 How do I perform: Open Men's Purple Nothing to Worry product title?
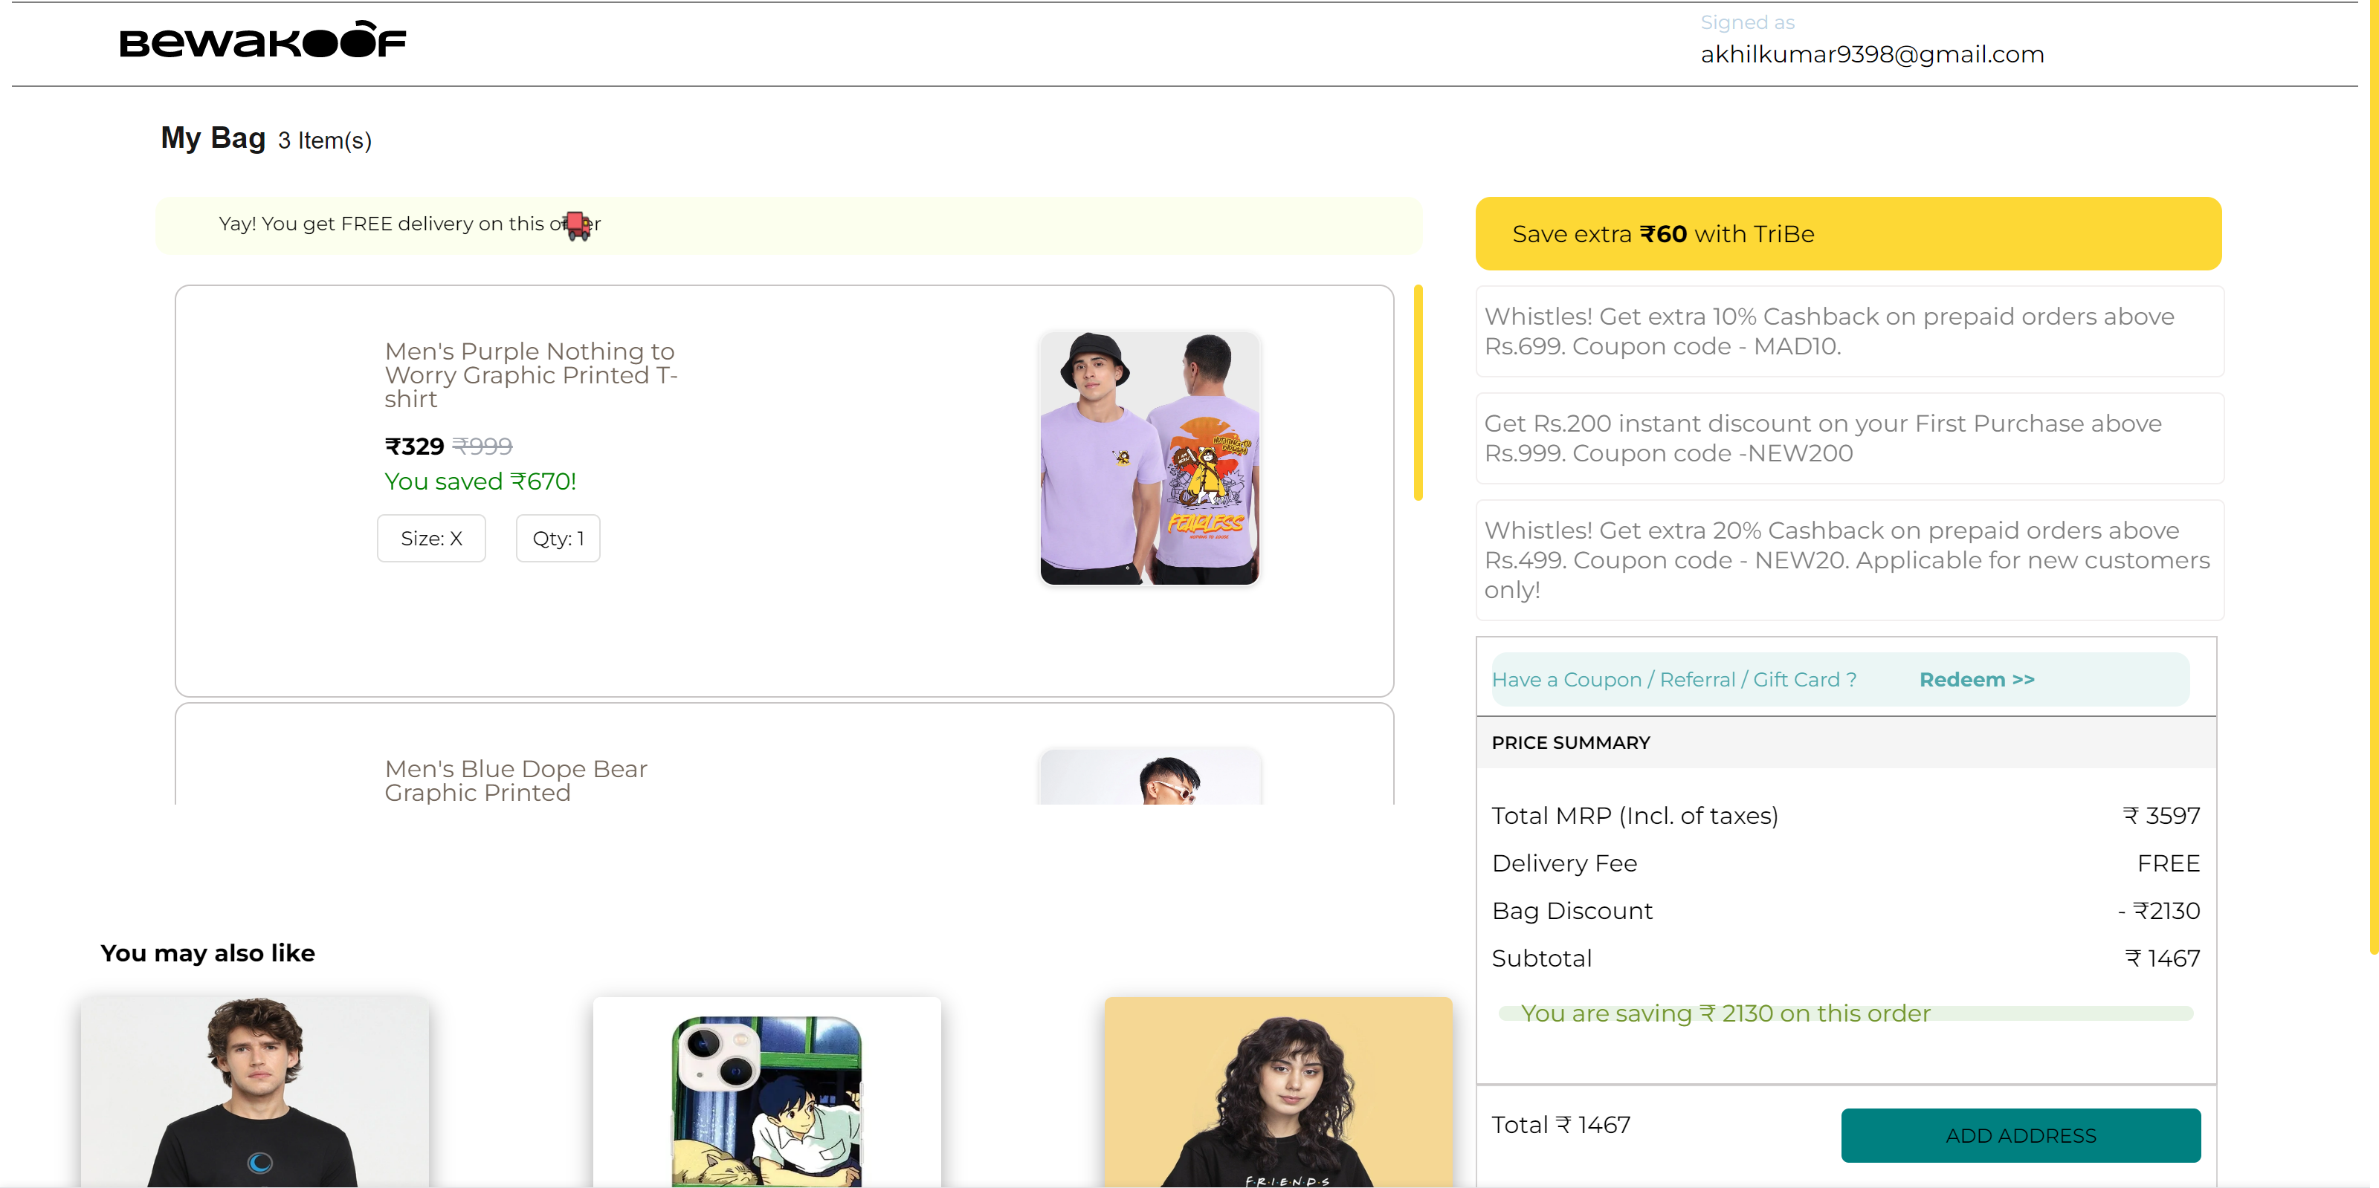point(530,374)
